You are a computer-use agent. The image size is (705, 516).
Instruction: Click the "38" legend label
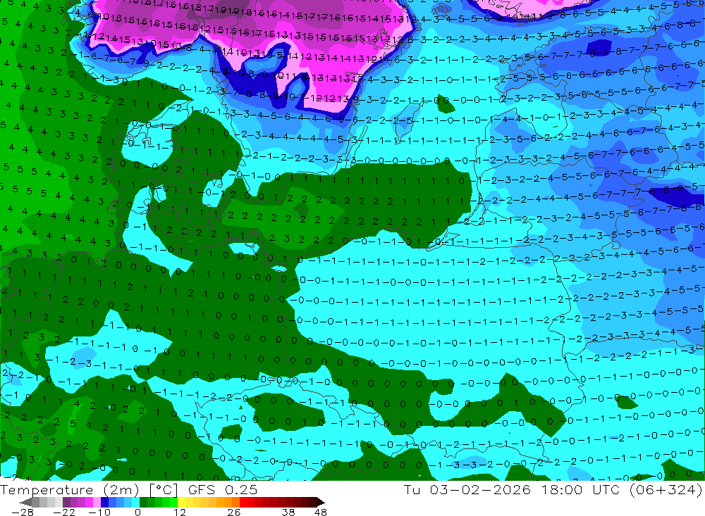[x=288, y=512]
